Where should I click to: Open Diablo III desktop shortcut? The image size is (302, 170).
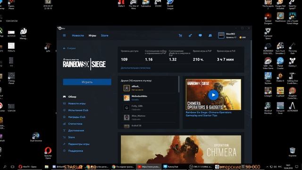point(280,77)
